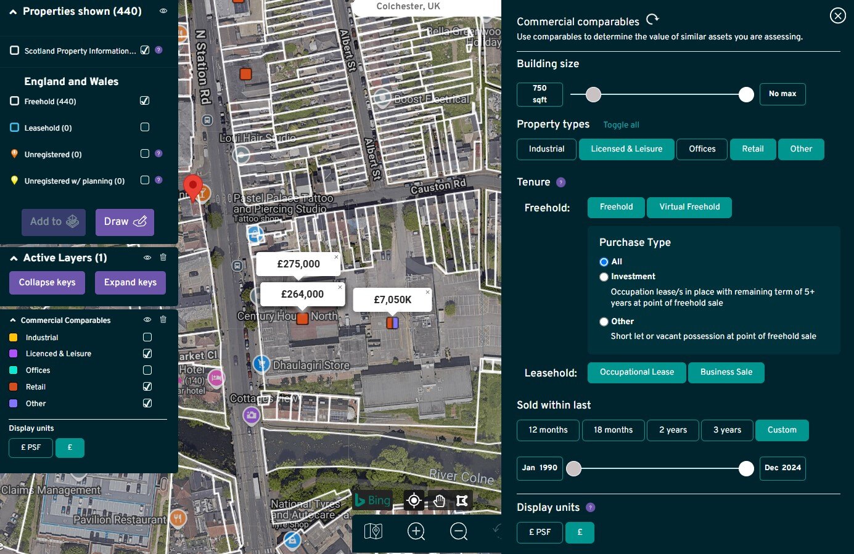Screen dimensions: 854x554
Task: Toggle visibility eye for Properties shown
Action: [x=163, y=11]
